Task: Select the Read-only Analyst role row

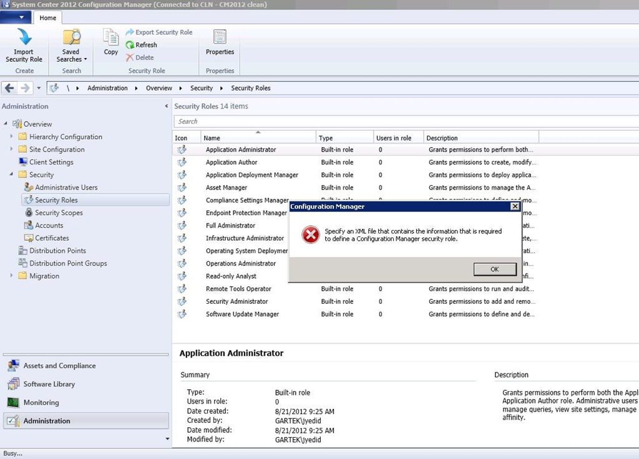Action: (231, 276)
